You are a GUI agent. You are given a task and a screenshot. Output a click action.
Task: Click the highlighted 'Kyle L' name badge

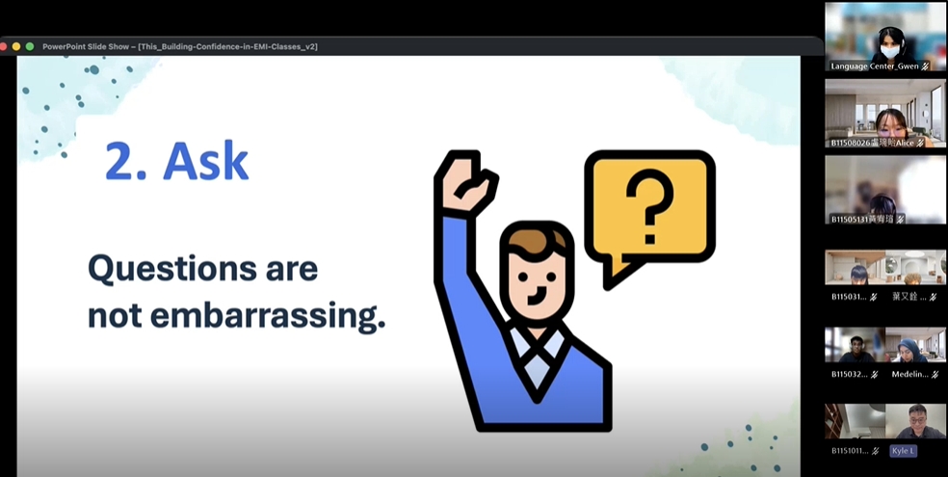click(904, 451)
